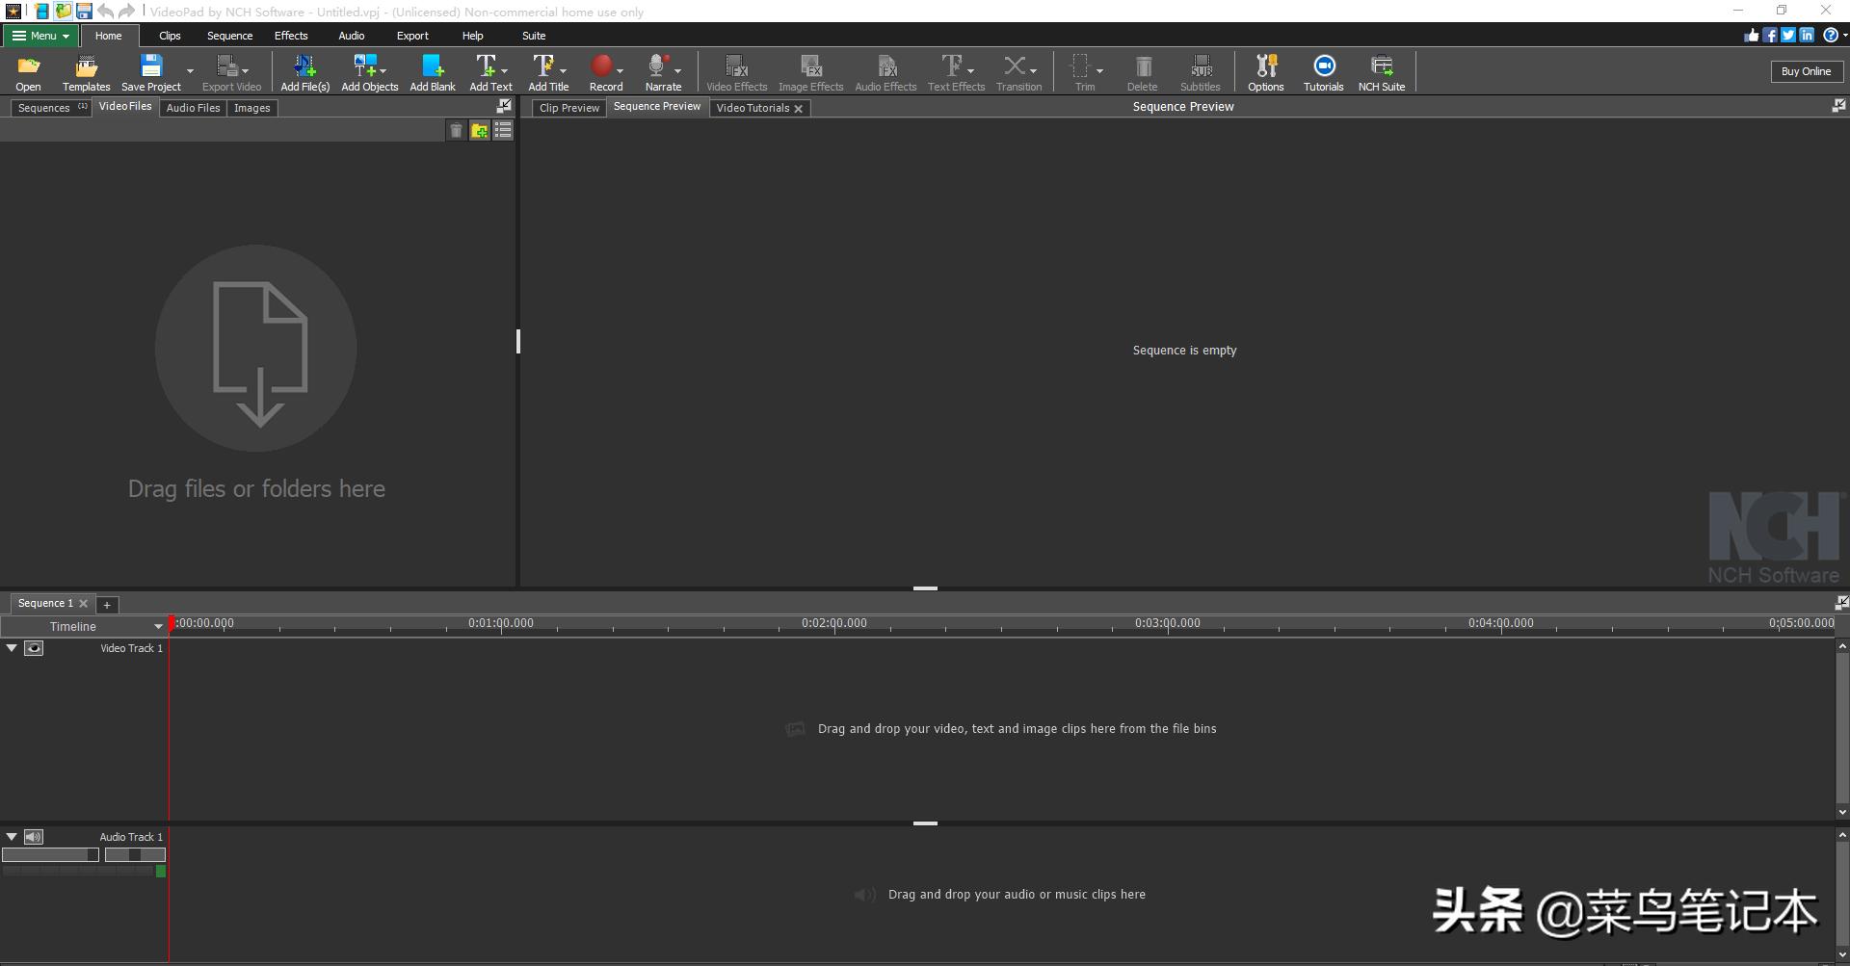Open the Effects ribbon tab

tap(291, 36)
